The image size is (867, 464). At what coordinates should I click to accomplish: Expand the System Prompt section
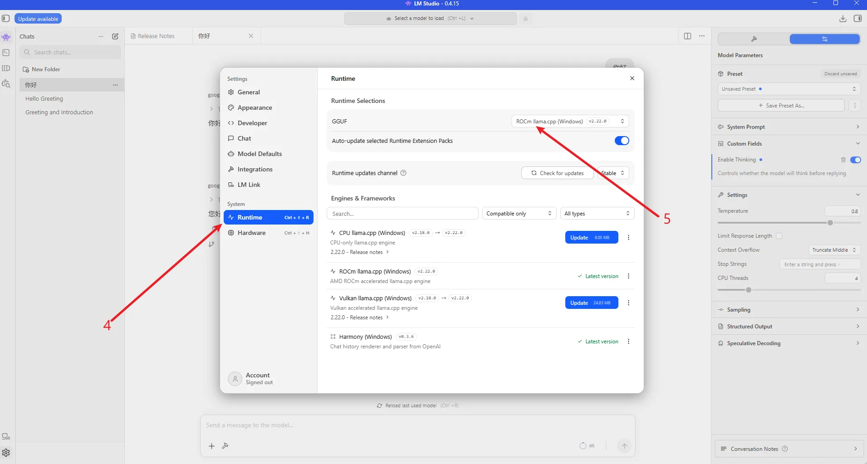(x=789, y=127)
